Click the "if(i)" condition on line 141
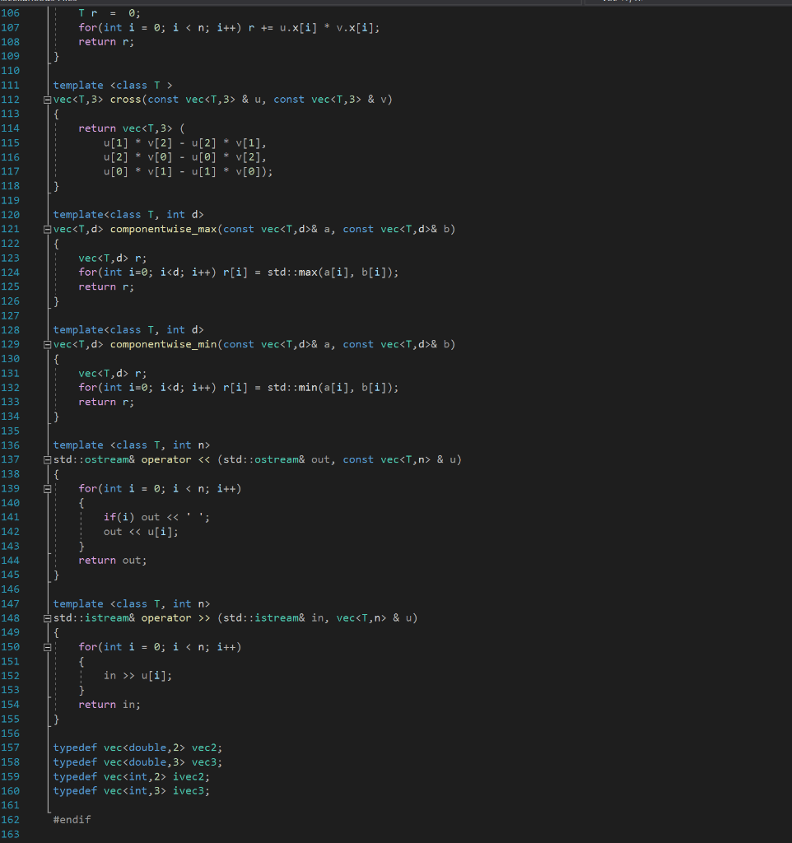 [x=119, y=517]
